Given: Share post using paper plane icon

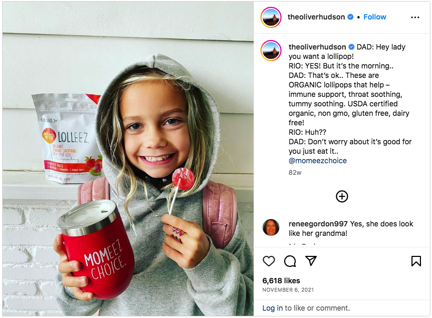Looking at the screenshot, I should pos(311,261).
